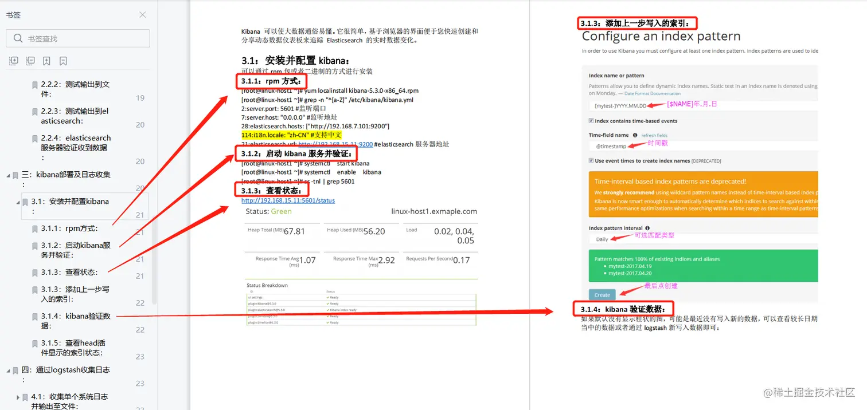Click the Heap Used 56.20 value
Screen dimensions: 867x410
374,231
